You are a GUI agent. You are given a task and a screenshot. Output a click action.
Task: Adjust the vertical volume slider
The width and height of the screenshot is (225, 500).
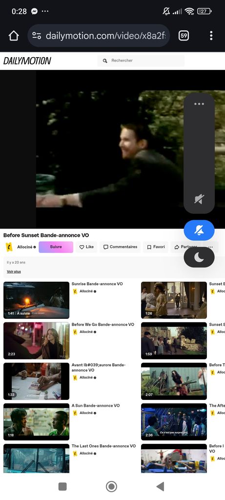click(199, 153)
